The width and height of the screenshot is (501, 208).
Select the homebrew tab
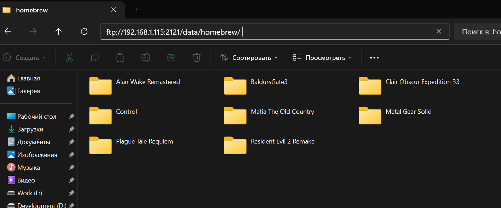(x=62, y=10)
